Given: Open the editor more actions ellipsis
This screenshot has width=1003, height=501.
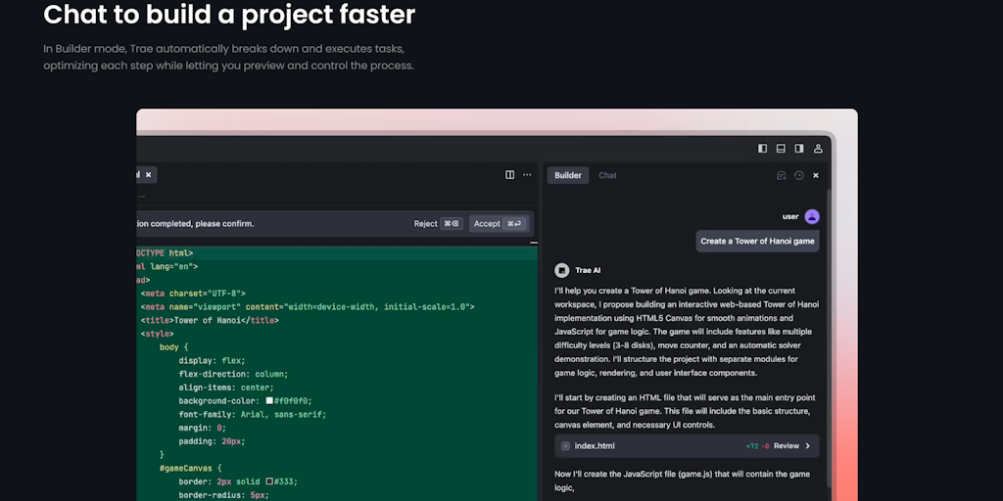Looking at the screenshot, I should click(x=527, y=175).
